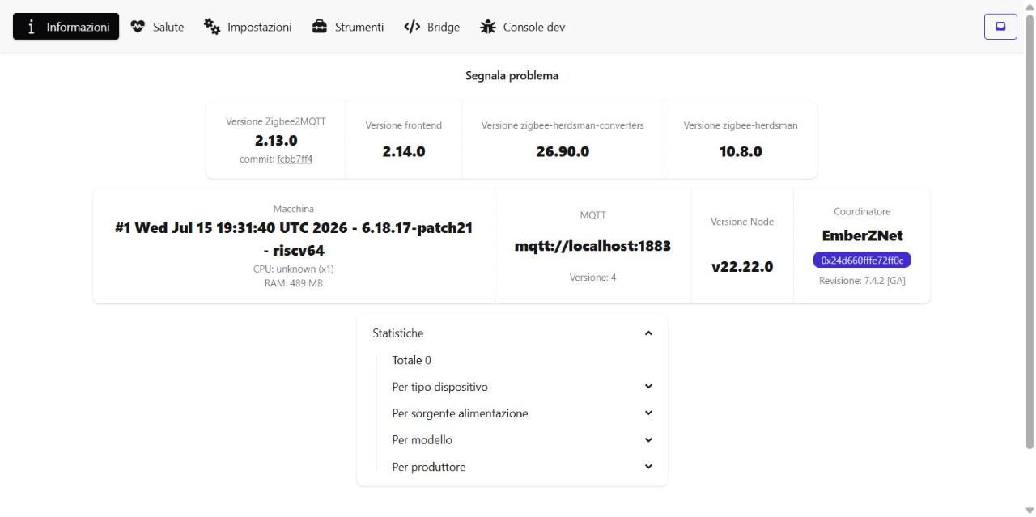Screen dimensions: 1036x517
Task: Click the CPU: unknown (x1) text
Action: tap(294, 269)
